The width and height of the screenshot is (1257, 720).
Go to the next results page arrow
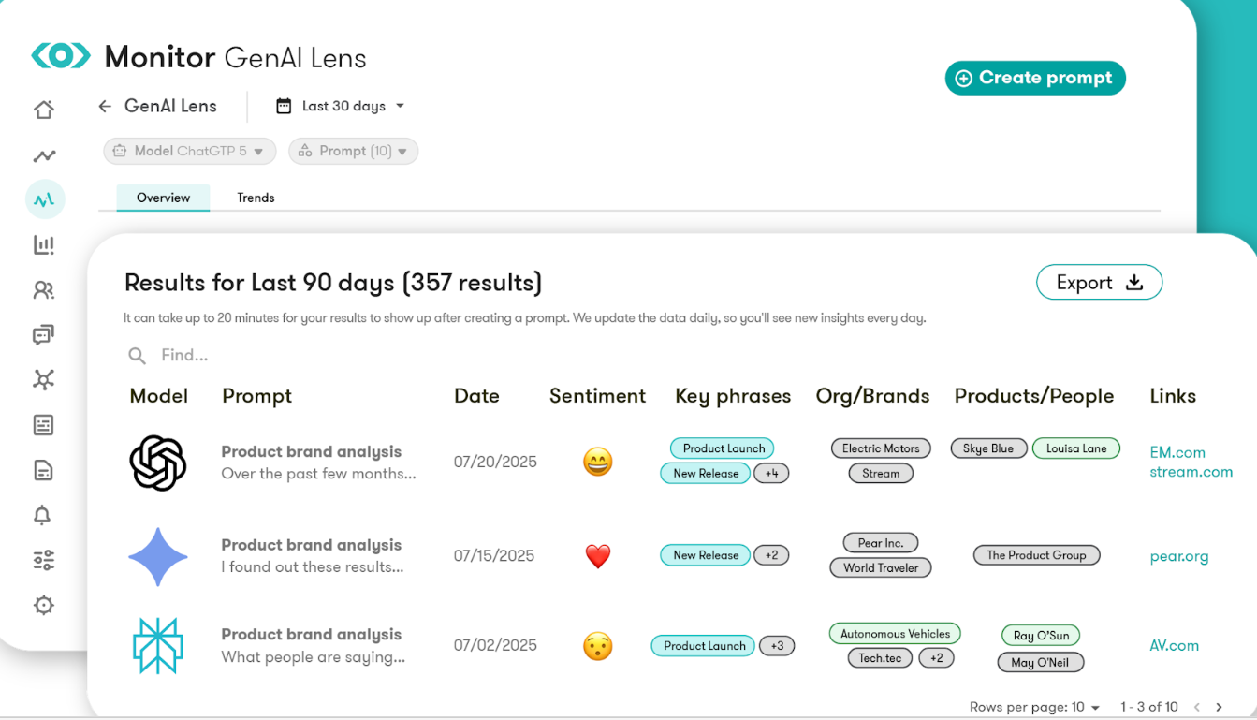point(1219,707)
